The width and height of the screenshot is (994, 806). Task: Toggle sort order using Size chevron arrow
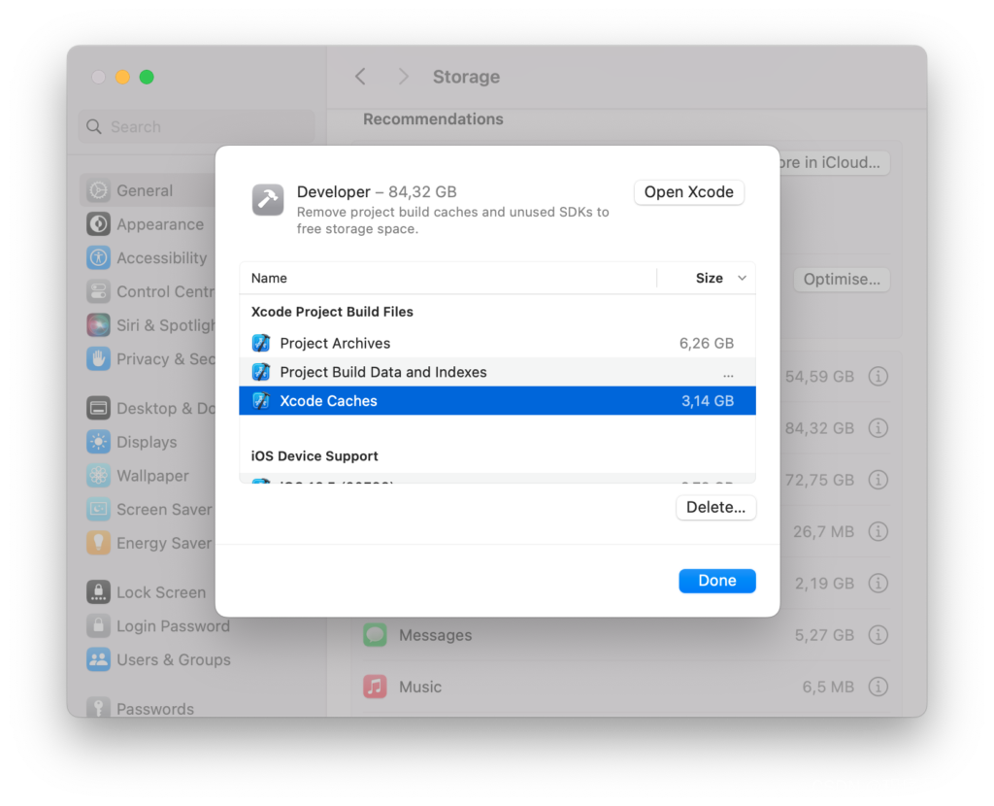click(x=742, y=279)
